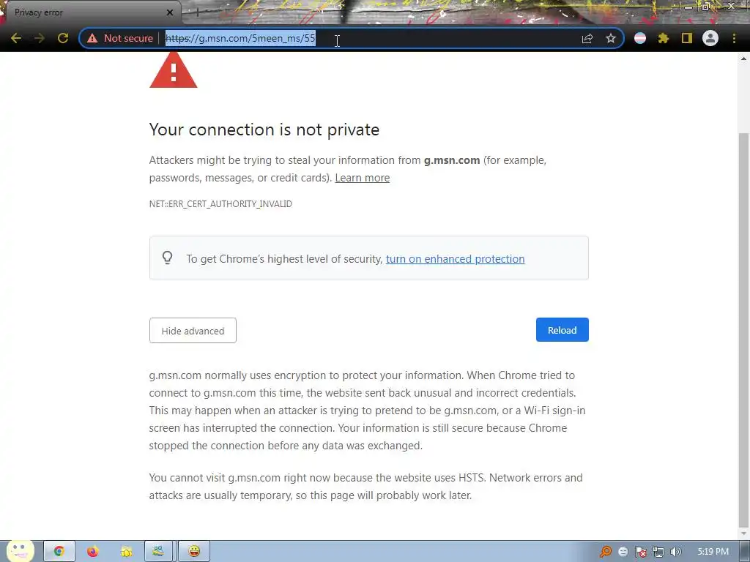
Task: Click the striped extension icon in toolbar
Action: [640, 38]
